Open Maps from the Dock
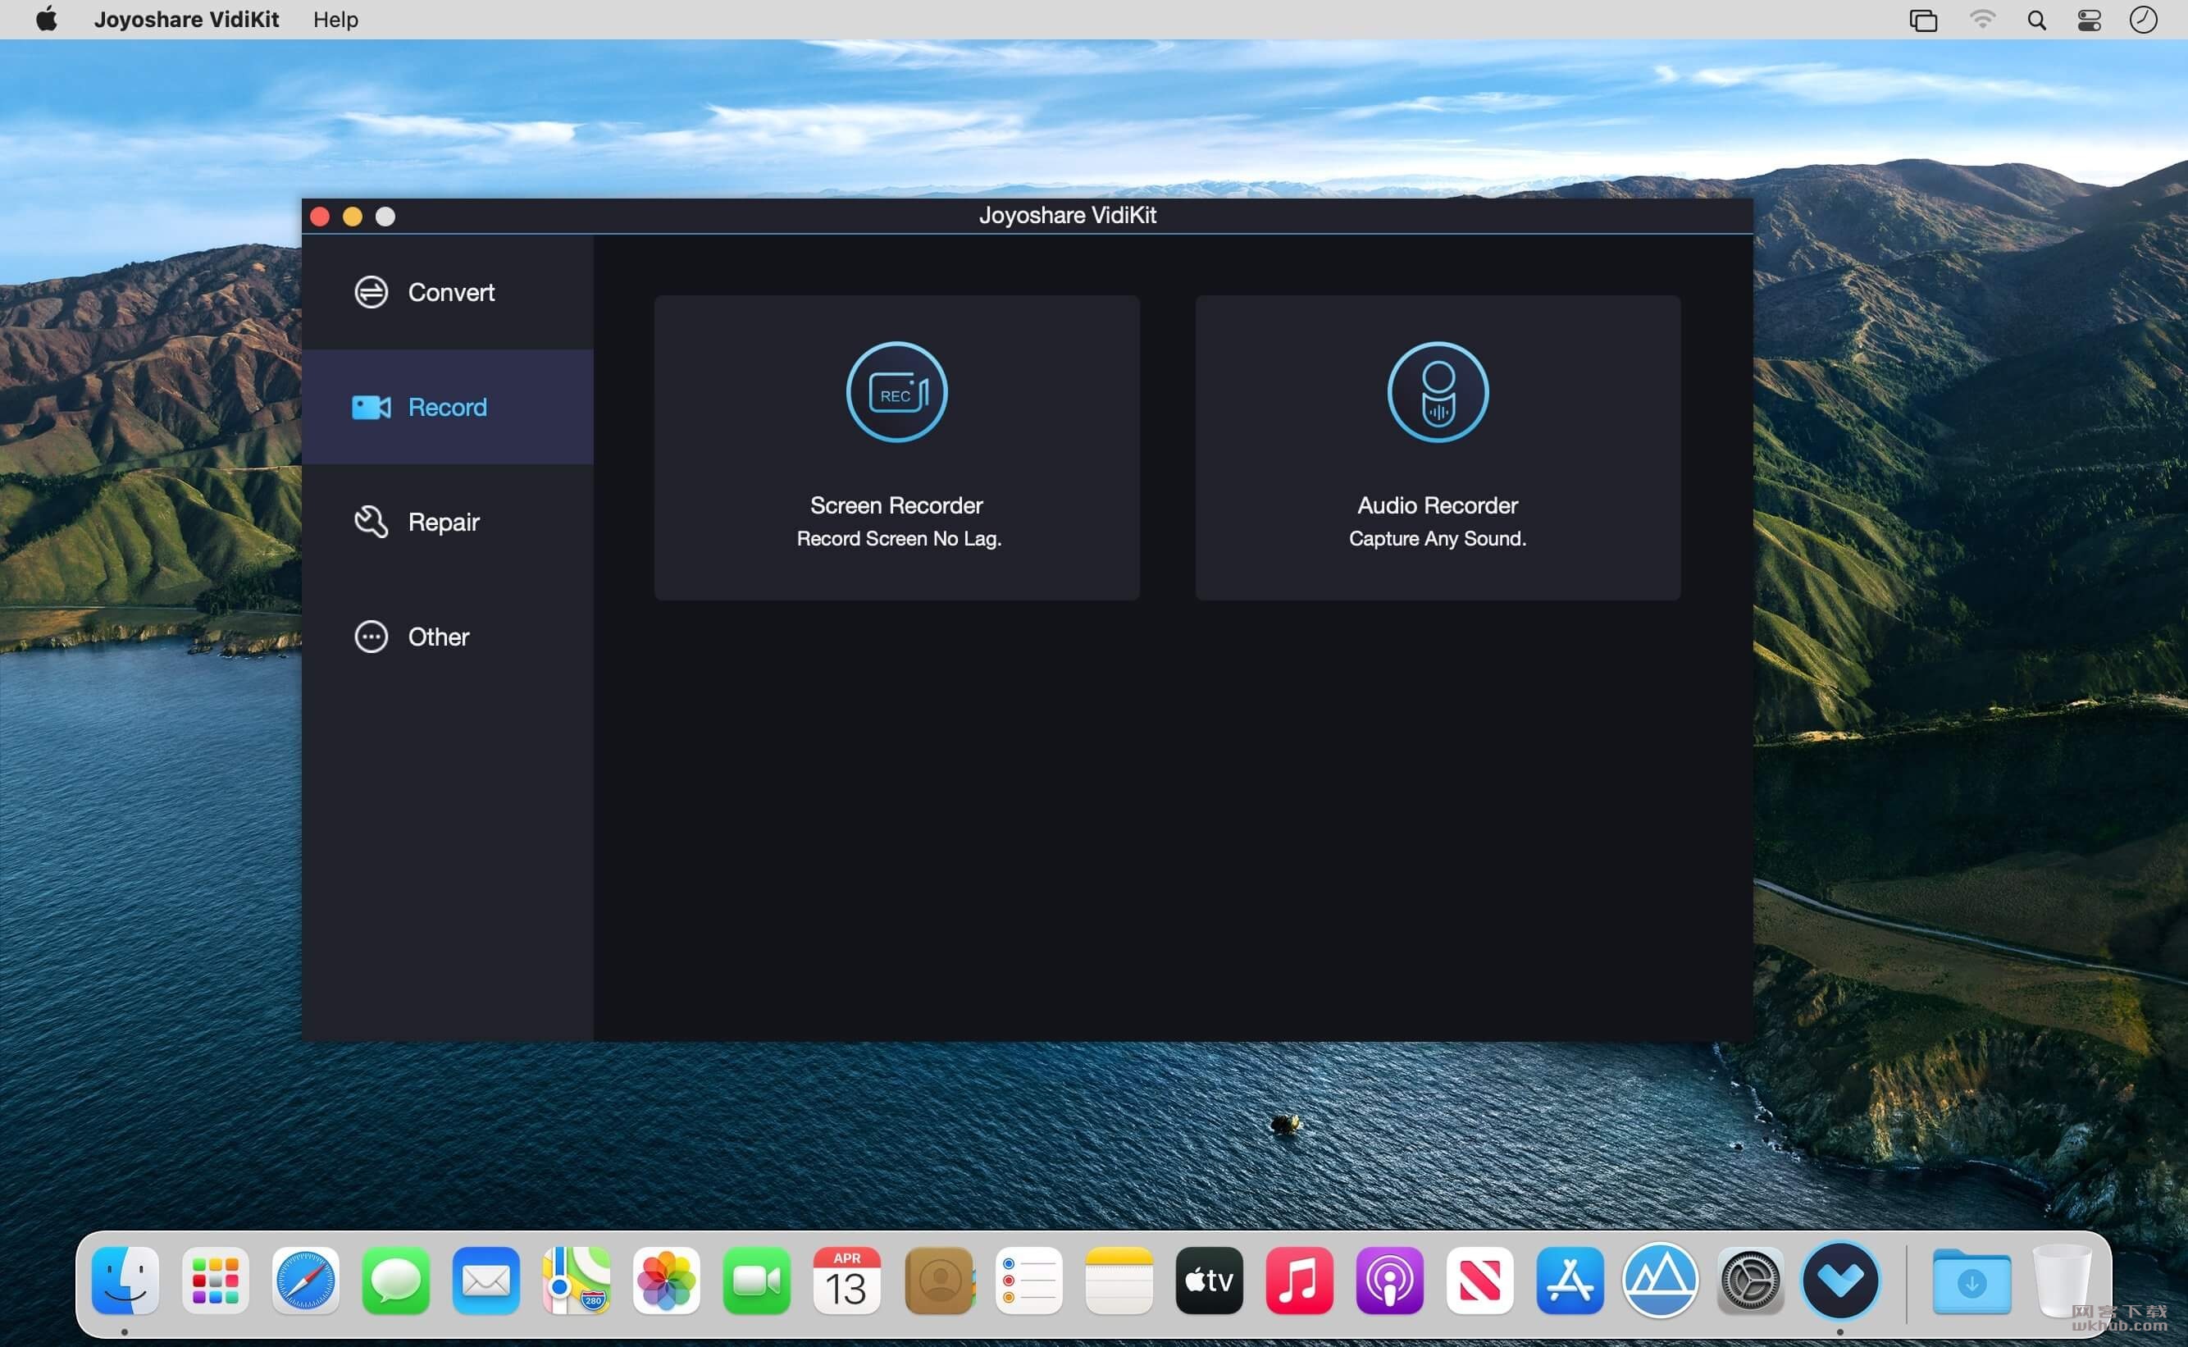 pyautogui.click(x=577, y=1281)
